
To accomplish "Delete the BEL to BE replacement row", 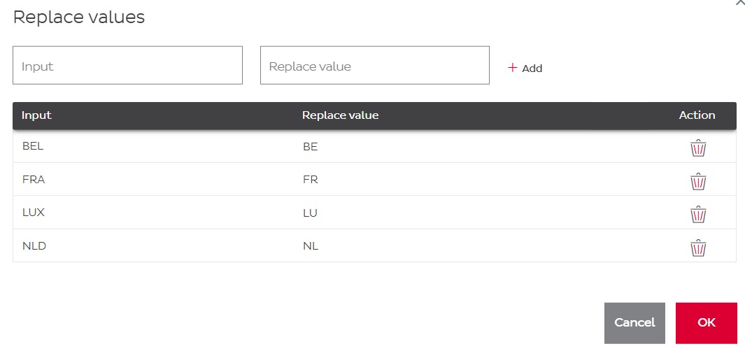I will click(x=698, y=148).
